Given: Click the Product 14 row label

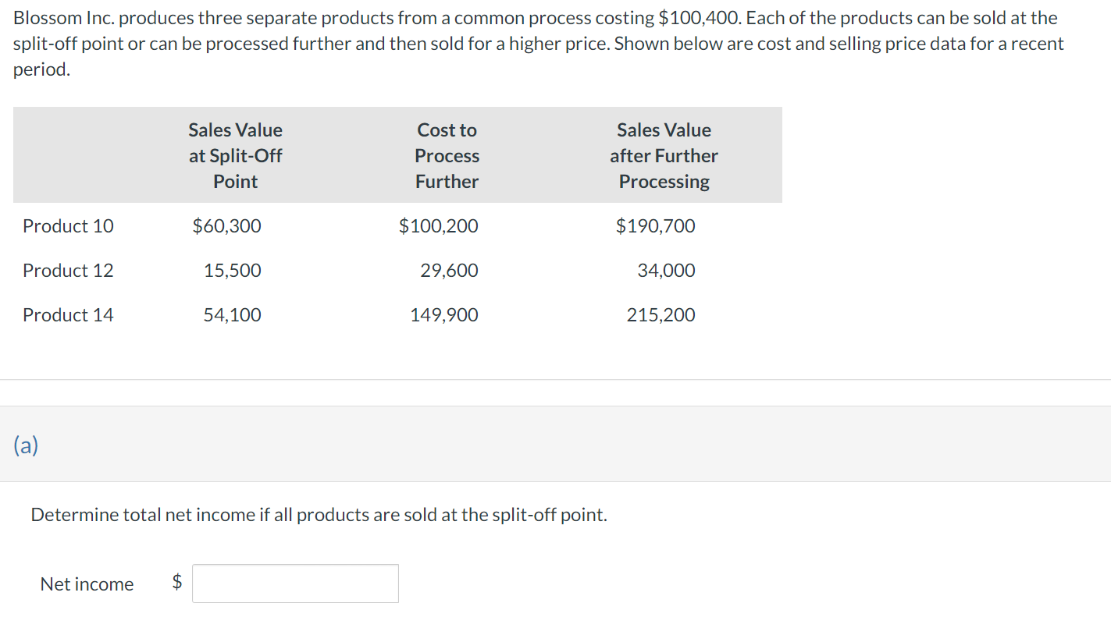Looking at the screenshot, I should pyautogui.click(x=68, y=315).
